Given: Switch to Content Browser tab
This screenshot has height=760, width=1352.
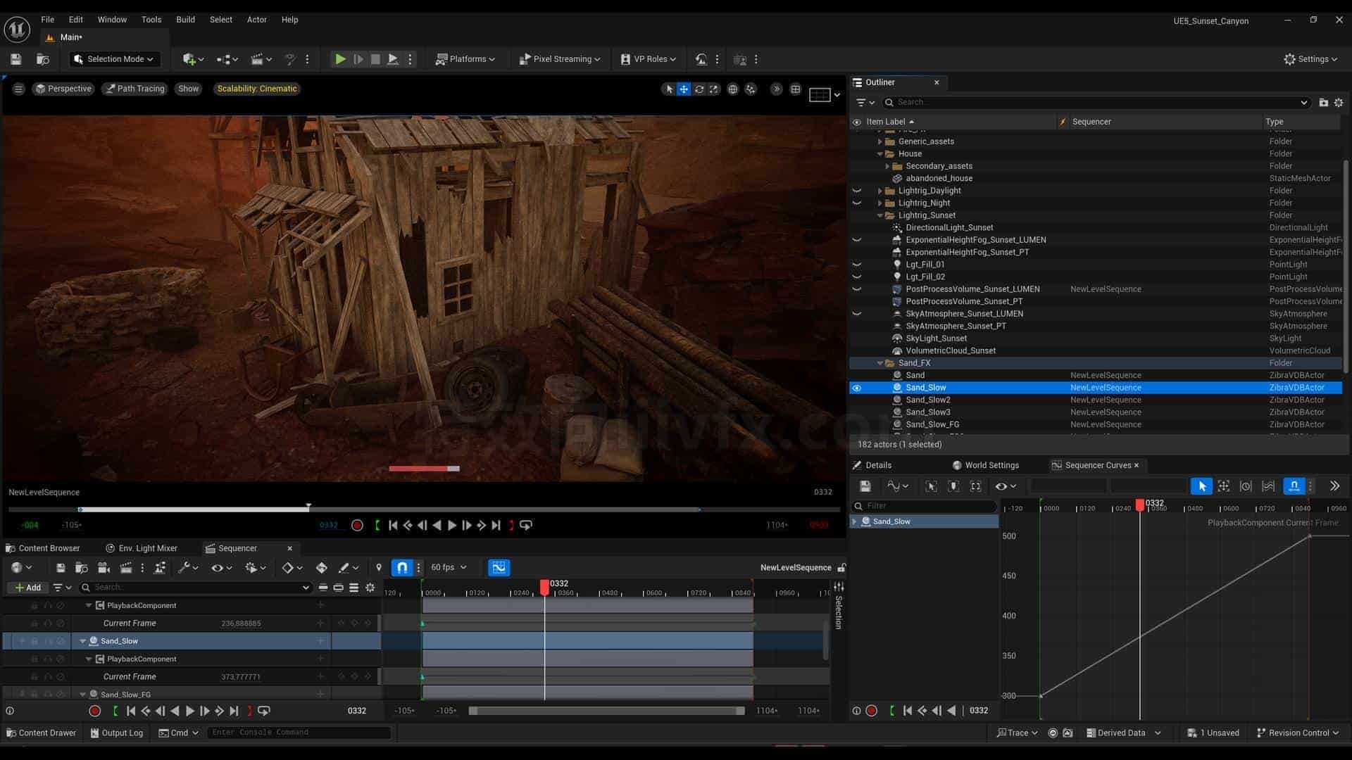Looking at the screenshot, I should [x=42, y=548].
